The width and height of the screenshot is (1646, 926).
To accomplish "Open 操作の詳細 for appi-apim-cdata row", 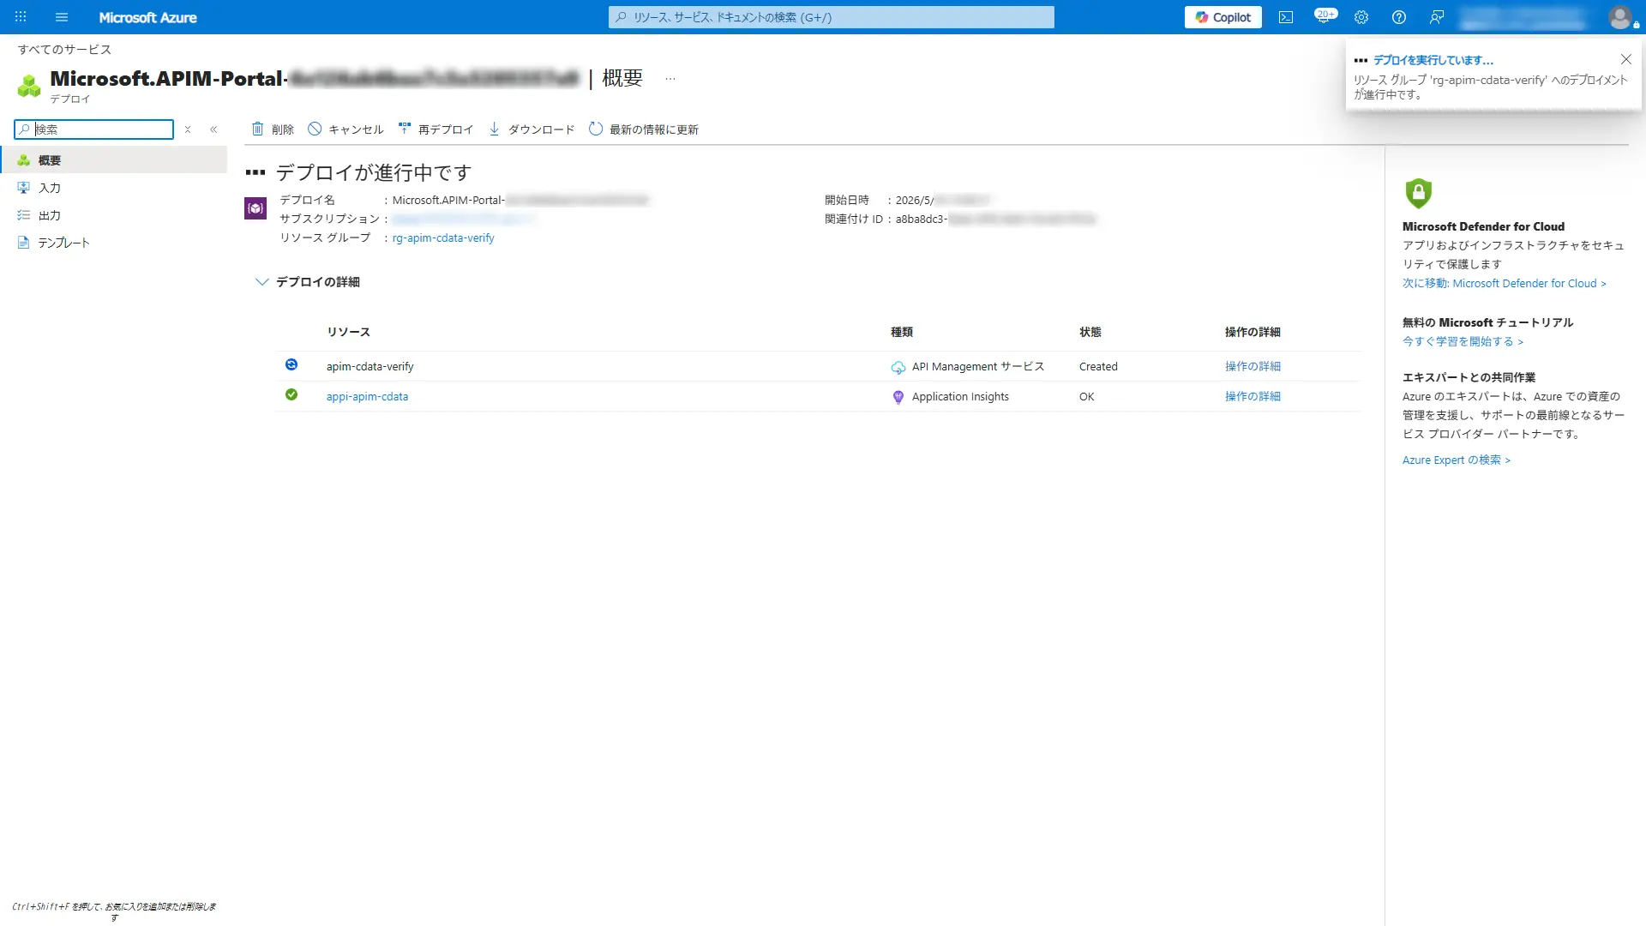I will 1253,397.
